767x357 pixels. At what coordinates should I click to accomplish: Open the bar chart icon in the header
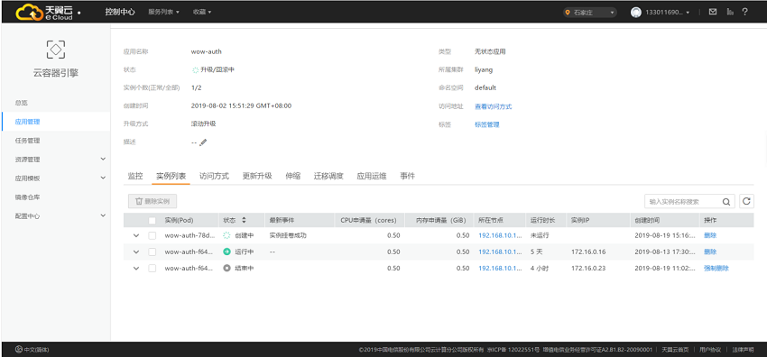click(x=730, y=12)
